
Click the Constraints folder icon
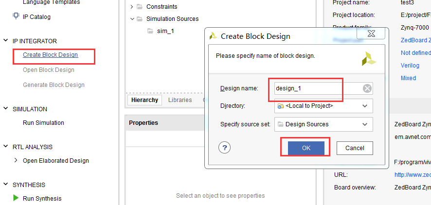pyautogui.click(x=140, y=7)
